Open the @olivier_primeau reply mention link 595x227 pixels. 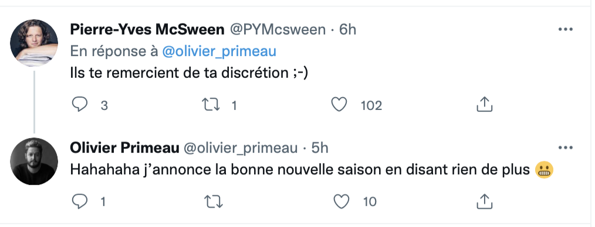point(219,51)
